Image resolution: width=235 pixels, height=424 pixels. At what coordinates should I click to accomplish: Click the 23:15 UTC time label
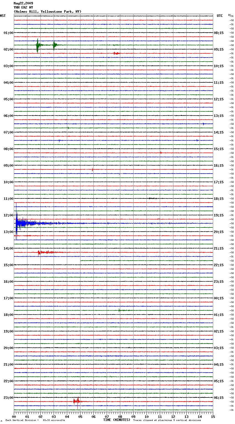coord(219,282)
